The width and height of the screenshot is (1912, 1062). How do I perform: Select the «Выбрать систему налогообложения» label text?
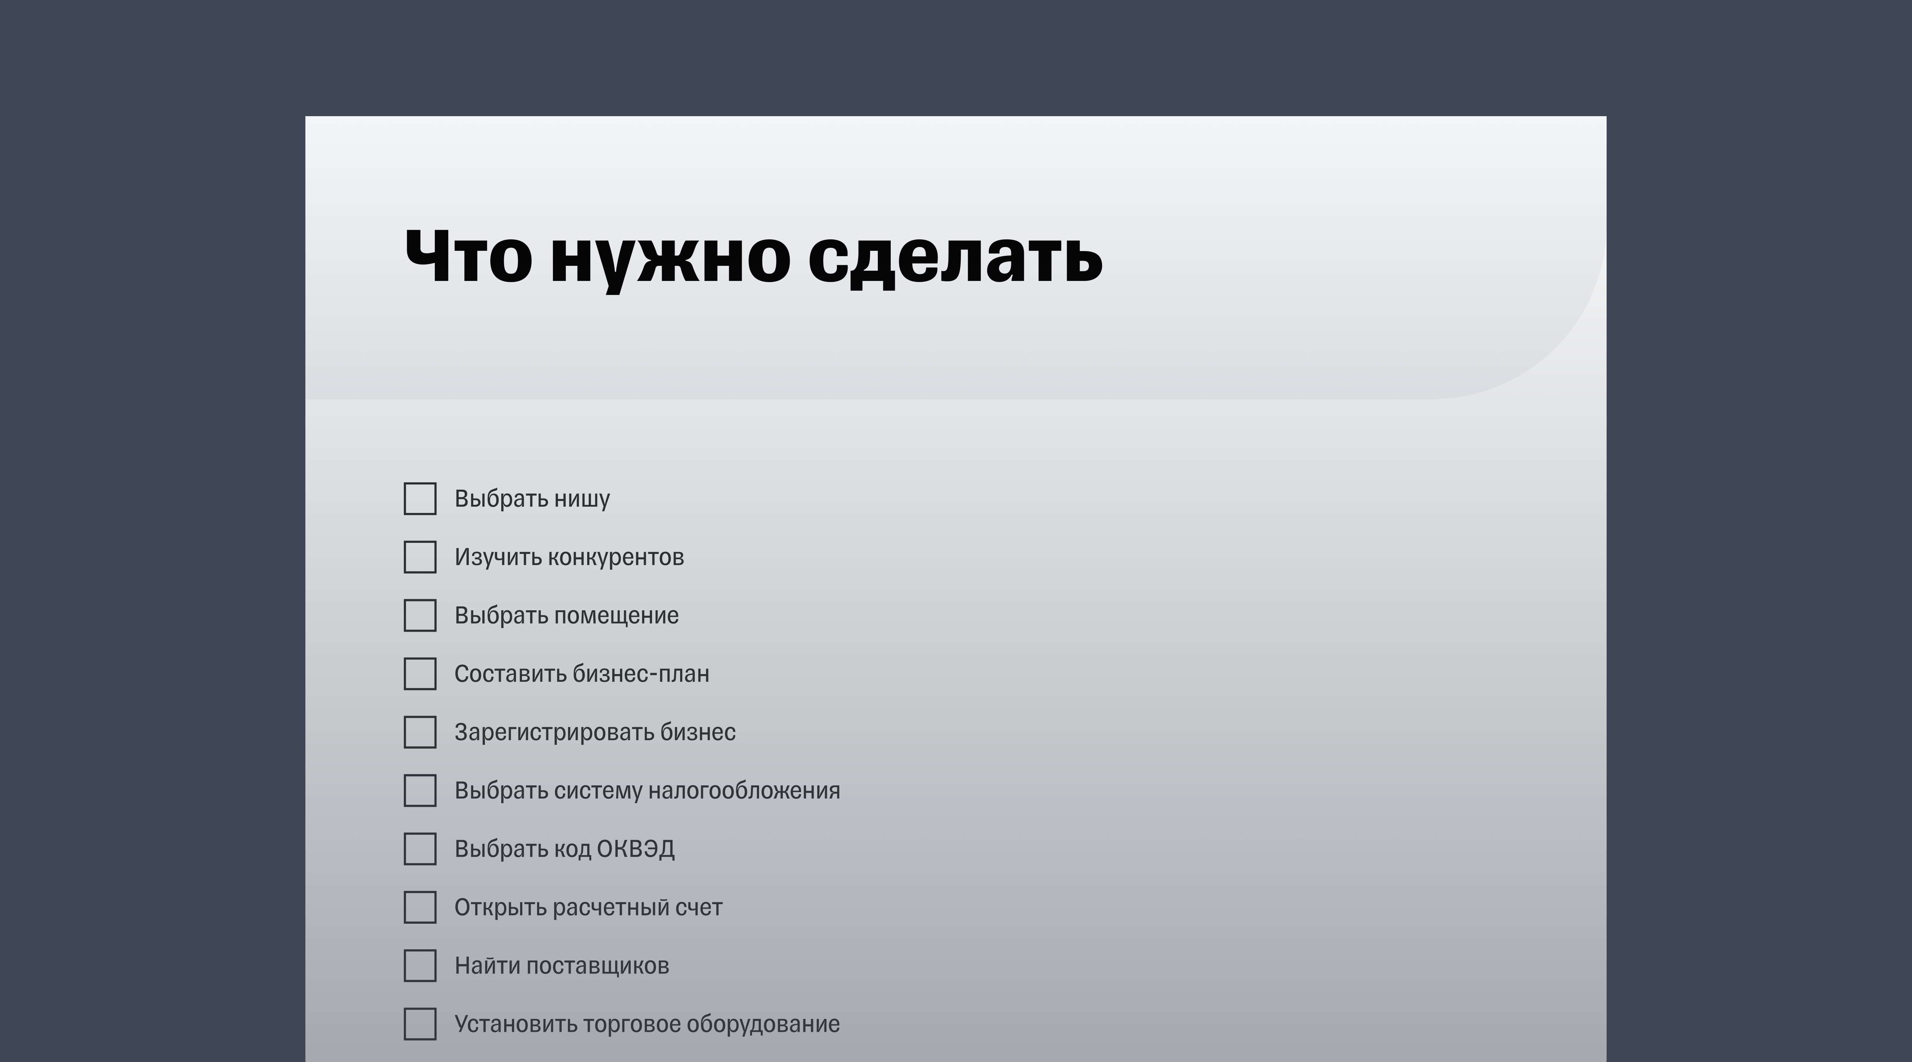point(647,791)
